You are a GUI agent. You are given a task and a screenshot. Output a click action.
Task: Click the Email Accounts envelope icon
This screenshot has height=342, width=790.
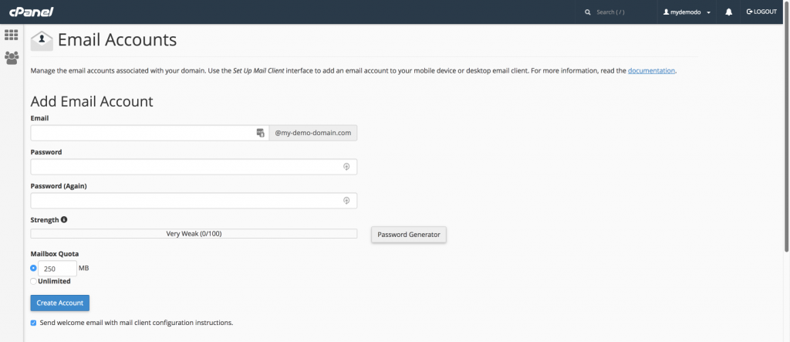click(42, 40)
